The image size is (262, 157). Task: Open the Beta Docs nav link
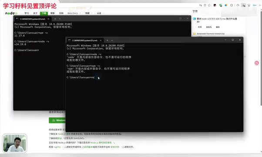[74, 13]
